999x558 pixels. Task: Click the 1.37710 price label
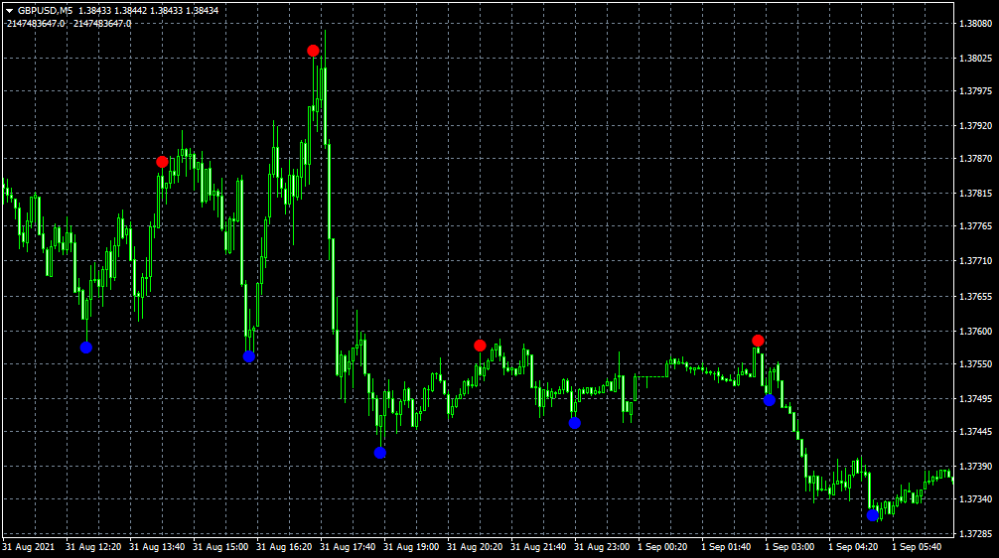point(975,260)
